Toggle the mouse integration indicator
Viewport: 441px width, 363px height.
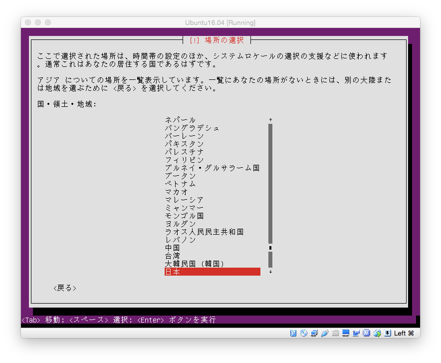click(378, 333)
